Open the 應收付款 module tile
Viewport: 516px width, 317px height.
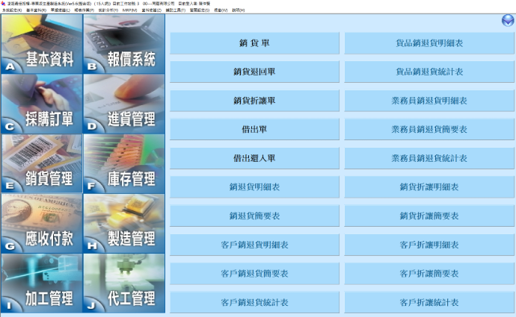click(41, 223)
